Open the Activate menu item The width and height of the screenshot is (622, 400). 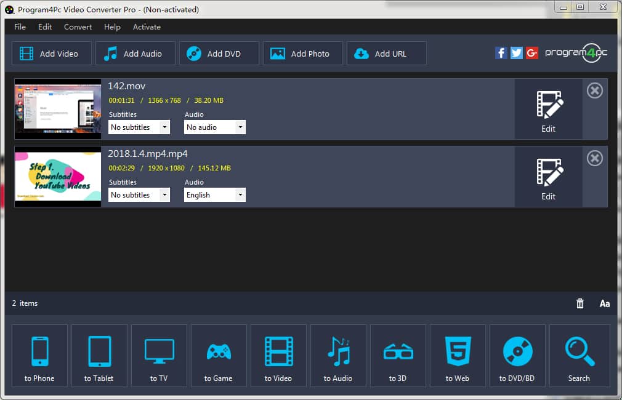[147, 27]
